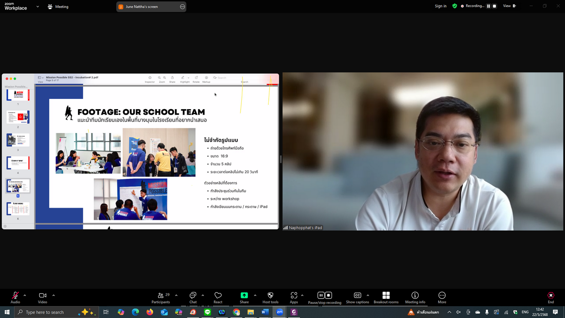Open the Apps panel
This screenshot has height=318, width=565.
pyautogui.click(x=293, y=297)
